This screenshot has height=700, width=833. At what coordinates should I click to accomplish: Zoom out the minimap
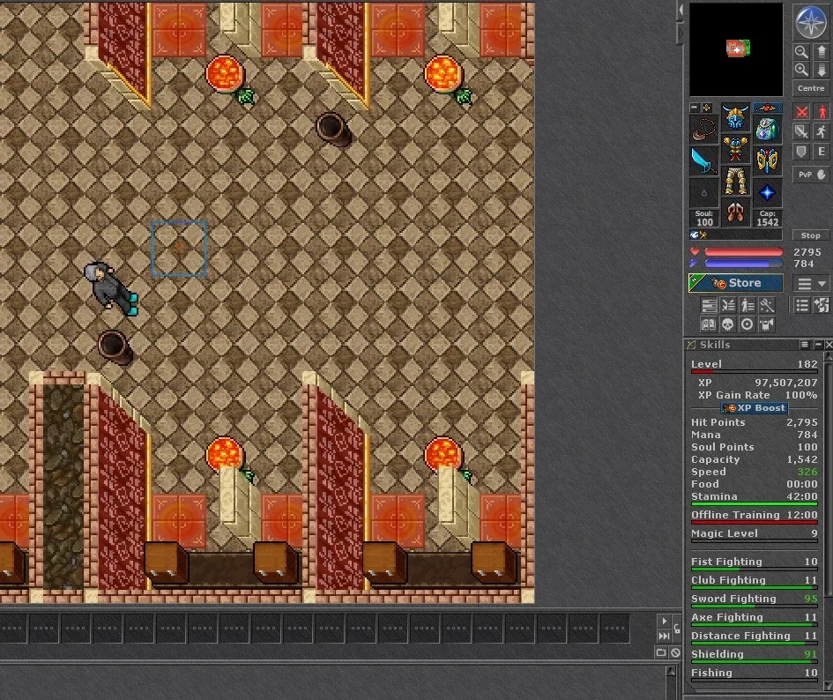(x=801, y=51)
